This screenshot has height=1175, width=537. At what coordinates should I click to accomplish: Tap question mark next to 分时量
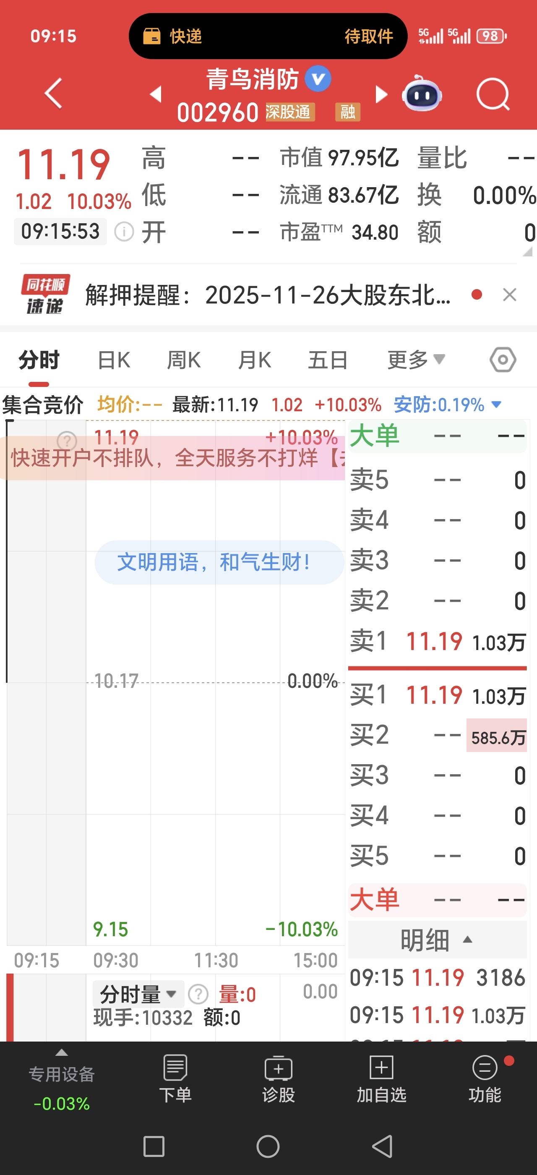pos(198,994)
